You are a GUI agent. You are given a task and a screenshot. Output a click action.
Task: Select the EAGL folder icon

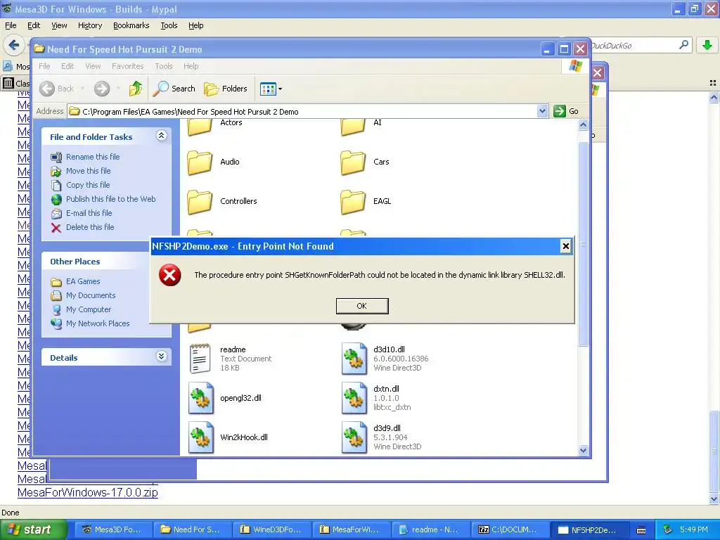pyautogui.click(x=353, y=202)
